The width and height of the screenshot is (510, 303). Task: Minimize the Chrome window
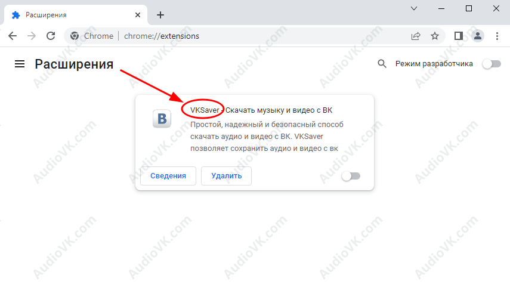pos(441,8)
